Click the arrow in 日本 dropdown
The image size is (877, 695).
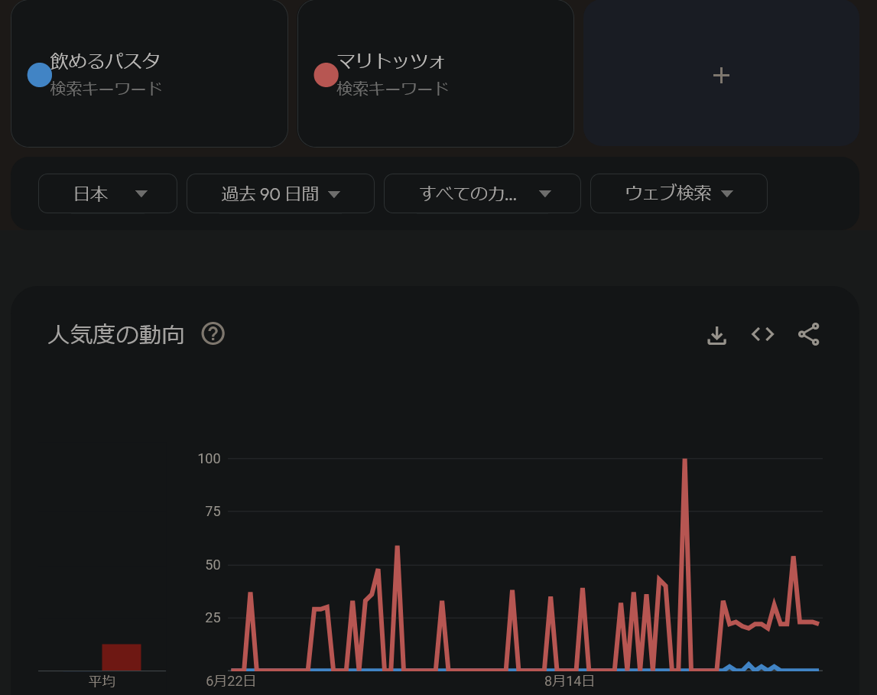pyautogui.click(x=141, y=194)
